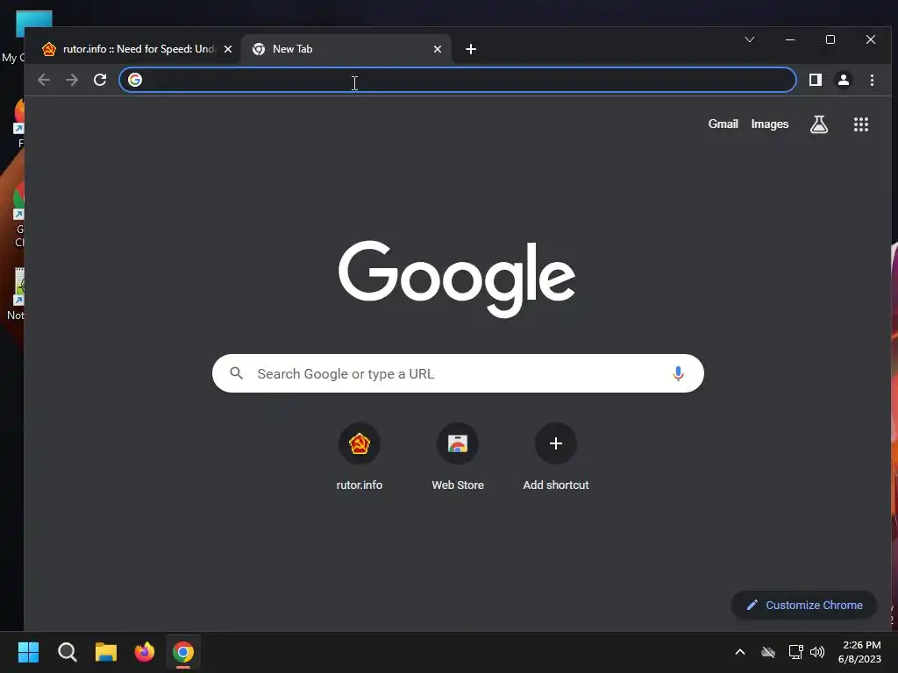898x673 pixels.
Task: Show hidden system tray icons
Action: (740, 652)
